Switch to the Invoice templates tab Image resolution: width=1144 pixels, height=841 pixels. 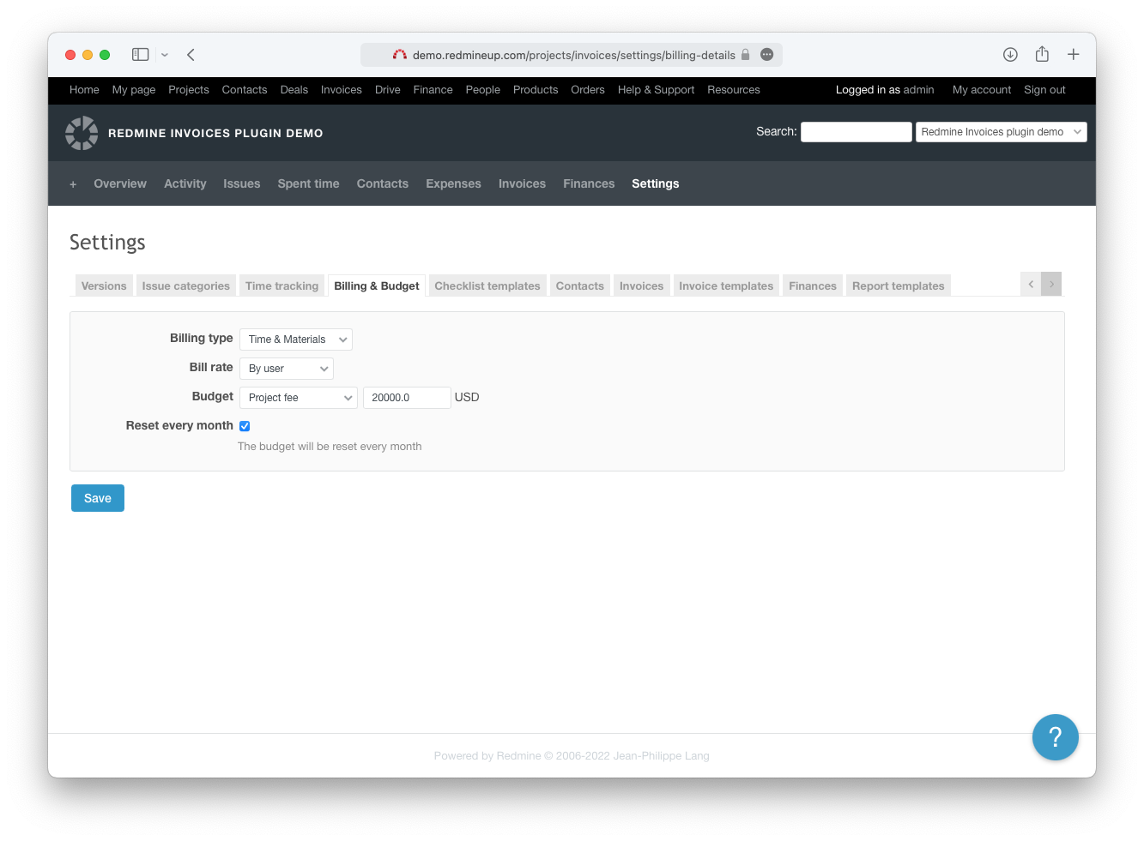pos(726,286)
